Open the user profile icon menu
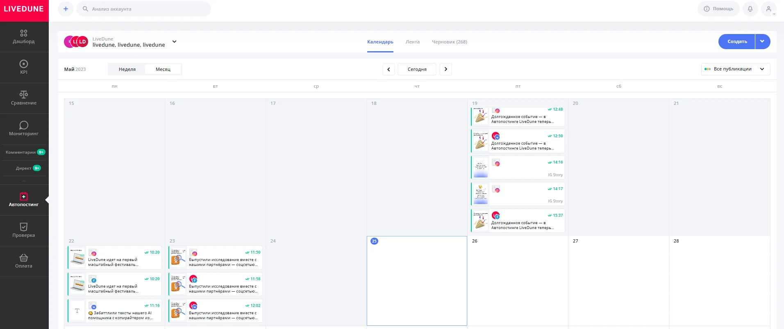Viewport: 784px width, 329px height. coord(769,9)
